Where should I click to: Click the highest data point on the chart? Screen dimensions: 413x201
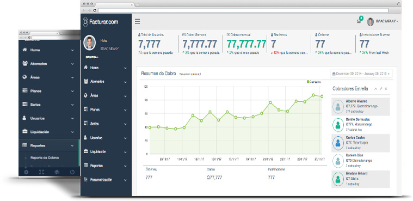313,95
